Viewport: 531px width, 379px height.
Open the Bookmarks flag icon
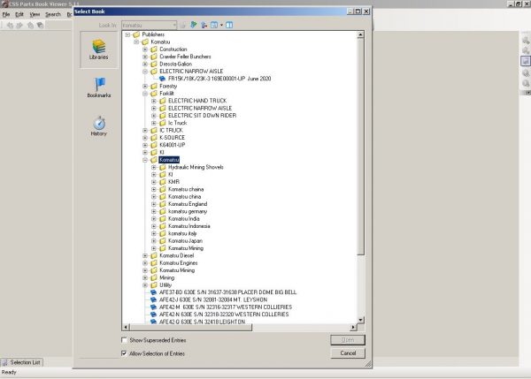coord(99,84)
